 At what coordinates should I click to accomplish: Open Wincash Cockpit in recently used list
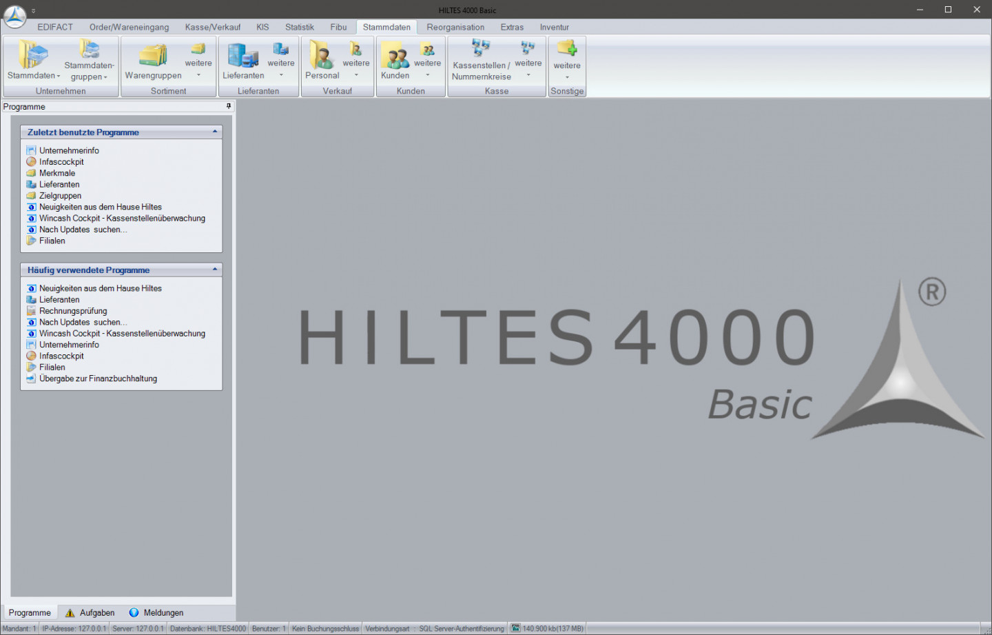pos(122,218)
